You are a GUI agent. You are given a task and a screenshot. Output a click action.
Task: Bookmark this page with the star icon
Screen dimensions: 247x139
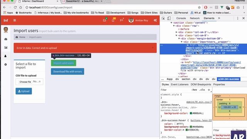[x=199, y=7]
